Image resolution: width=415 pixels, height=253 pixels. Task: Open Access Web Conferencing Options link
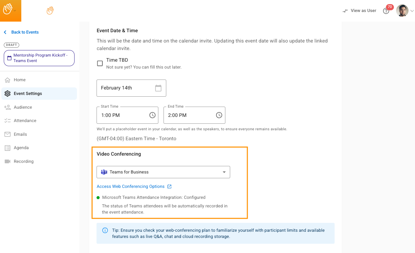click(x=131, y=186)
